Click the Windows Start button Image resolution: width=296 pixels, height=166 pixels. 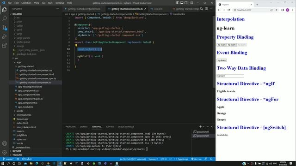(3, 164)
